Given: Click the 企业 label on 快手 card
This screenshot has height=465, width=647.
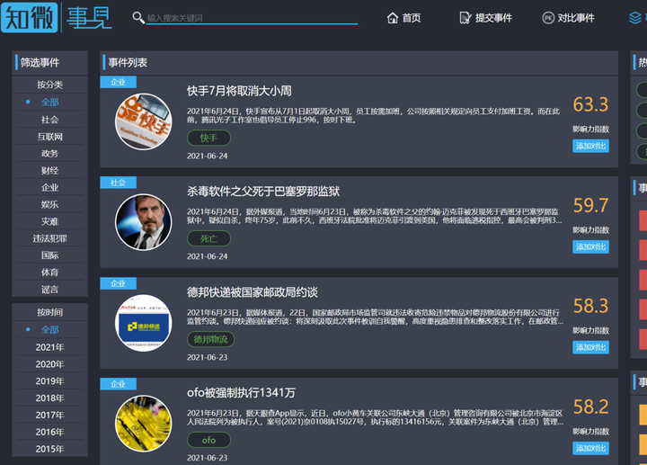Looking at the screenshot, I should [118, 82].
